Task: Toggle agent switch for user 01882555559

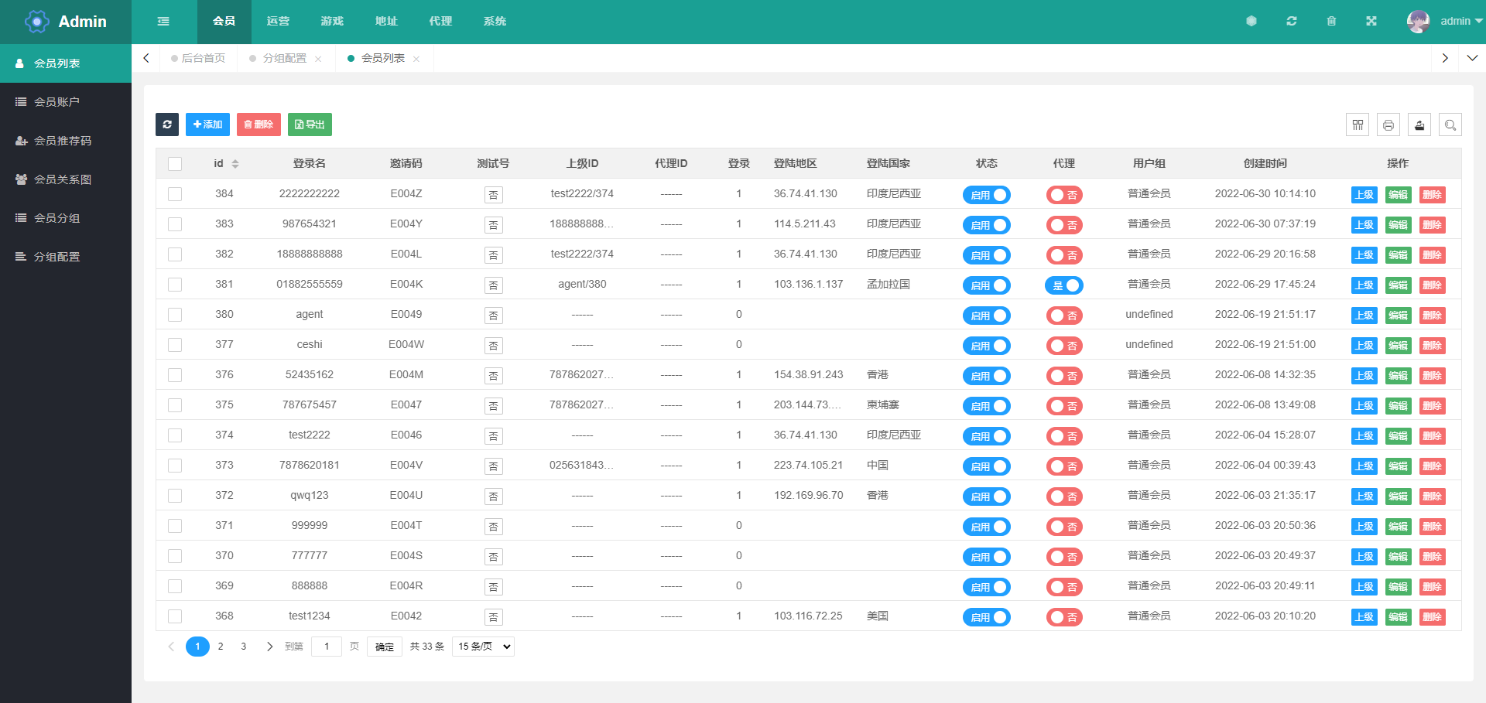Action: click(1063, 285)
